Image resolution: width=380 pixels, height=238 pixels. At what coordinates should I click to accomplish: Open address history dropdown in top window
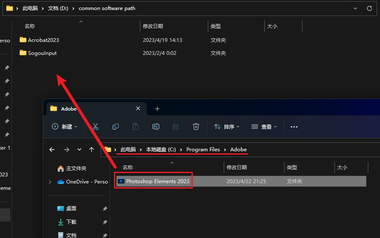(355, 8)
